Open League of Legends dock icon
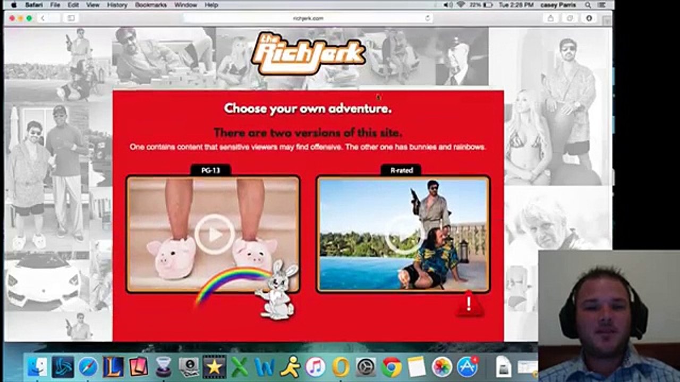This screenshot has width=680, height=382. [113, 367]
